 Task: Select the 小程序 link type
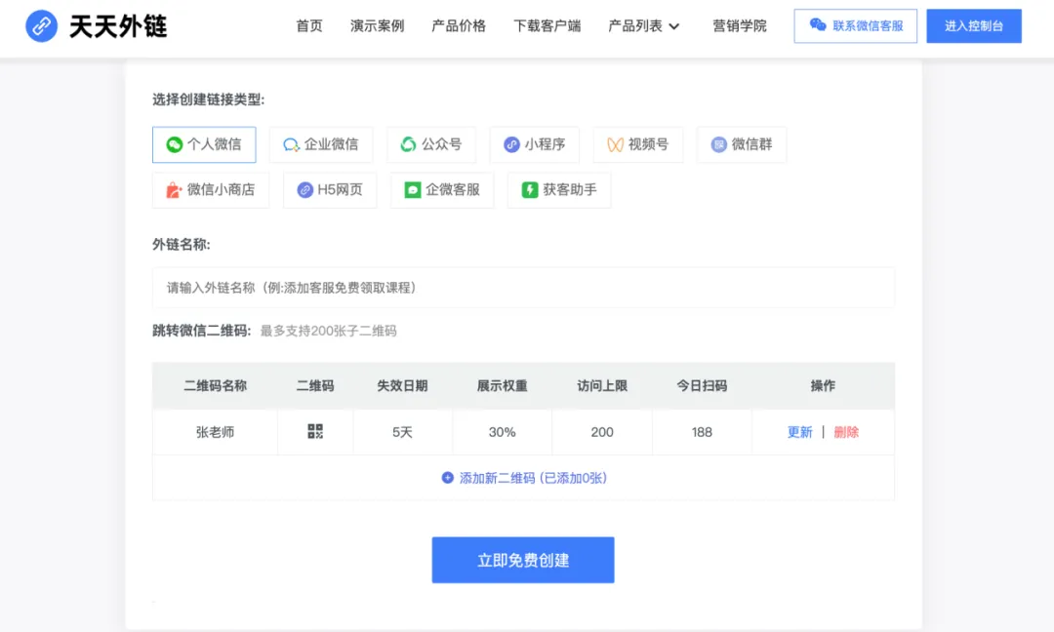tap(535, 144)
